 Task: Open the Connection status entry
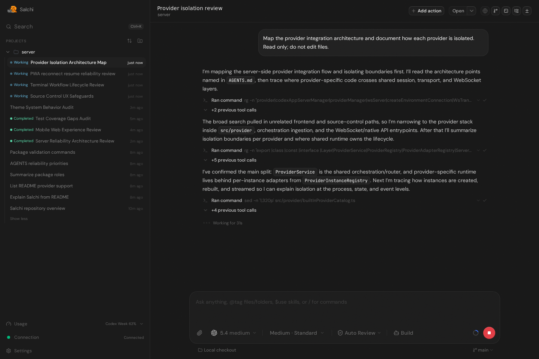75,337
